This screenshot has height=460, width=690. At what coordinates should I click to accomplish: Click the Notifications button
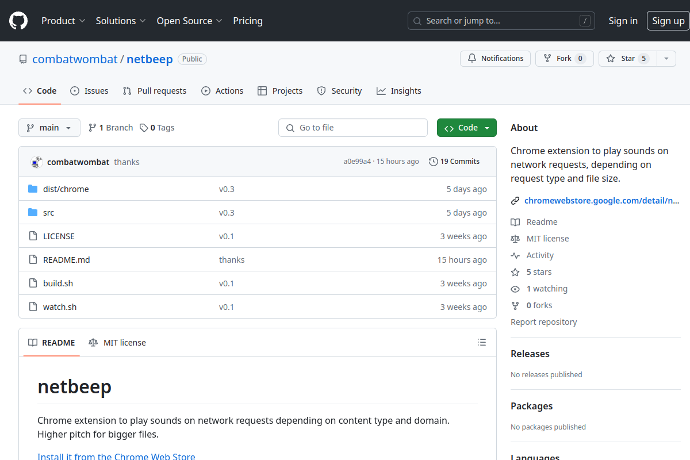click(x=495, y=59)
